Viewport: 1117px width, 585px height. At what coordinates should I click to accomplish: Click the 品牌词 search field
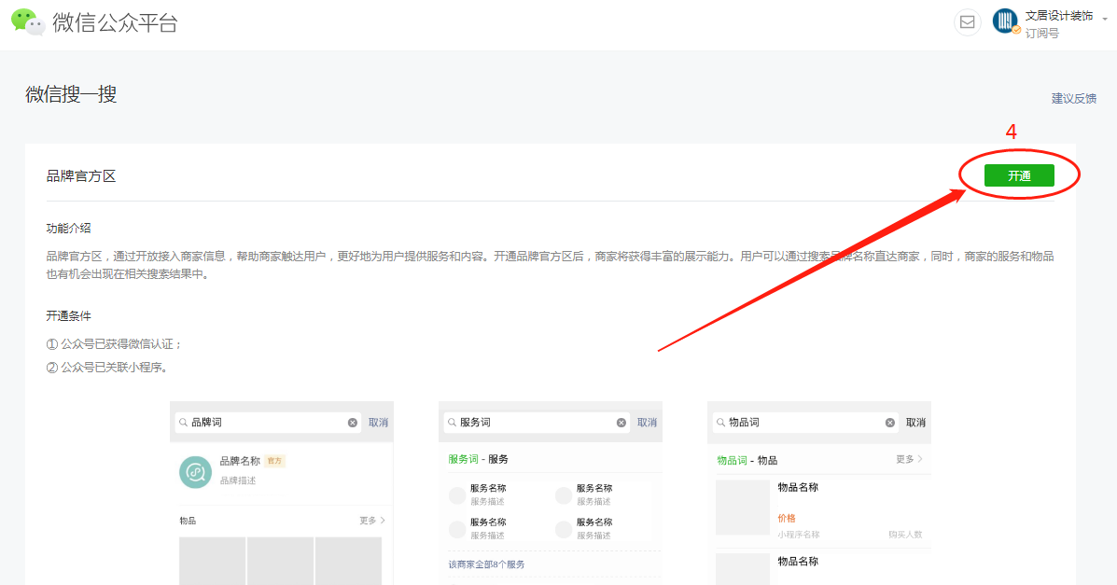click(268, 423)
